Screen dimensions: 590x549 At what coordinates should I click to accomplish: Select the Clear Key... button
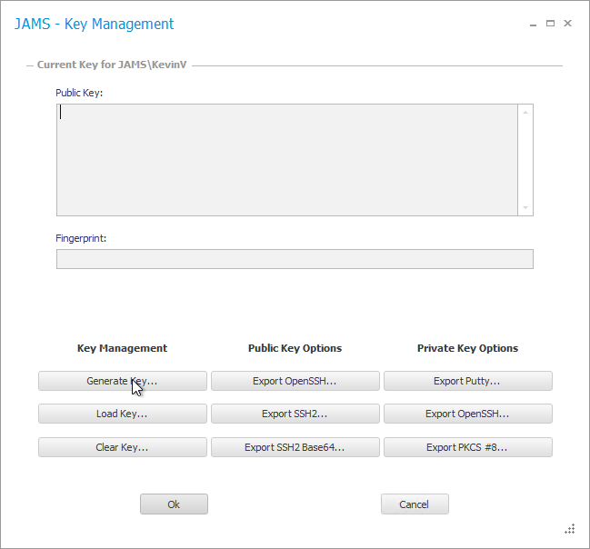click(x=123, y=447)
